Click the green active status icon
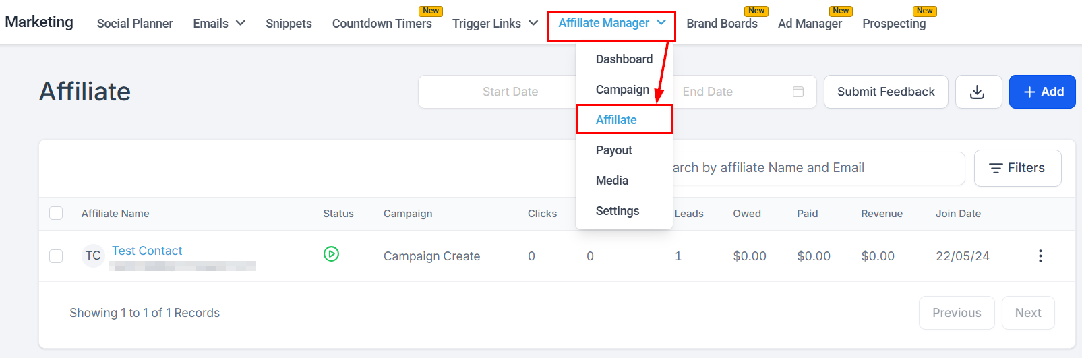Screen dimensions: 1082x358 [331, 254]
